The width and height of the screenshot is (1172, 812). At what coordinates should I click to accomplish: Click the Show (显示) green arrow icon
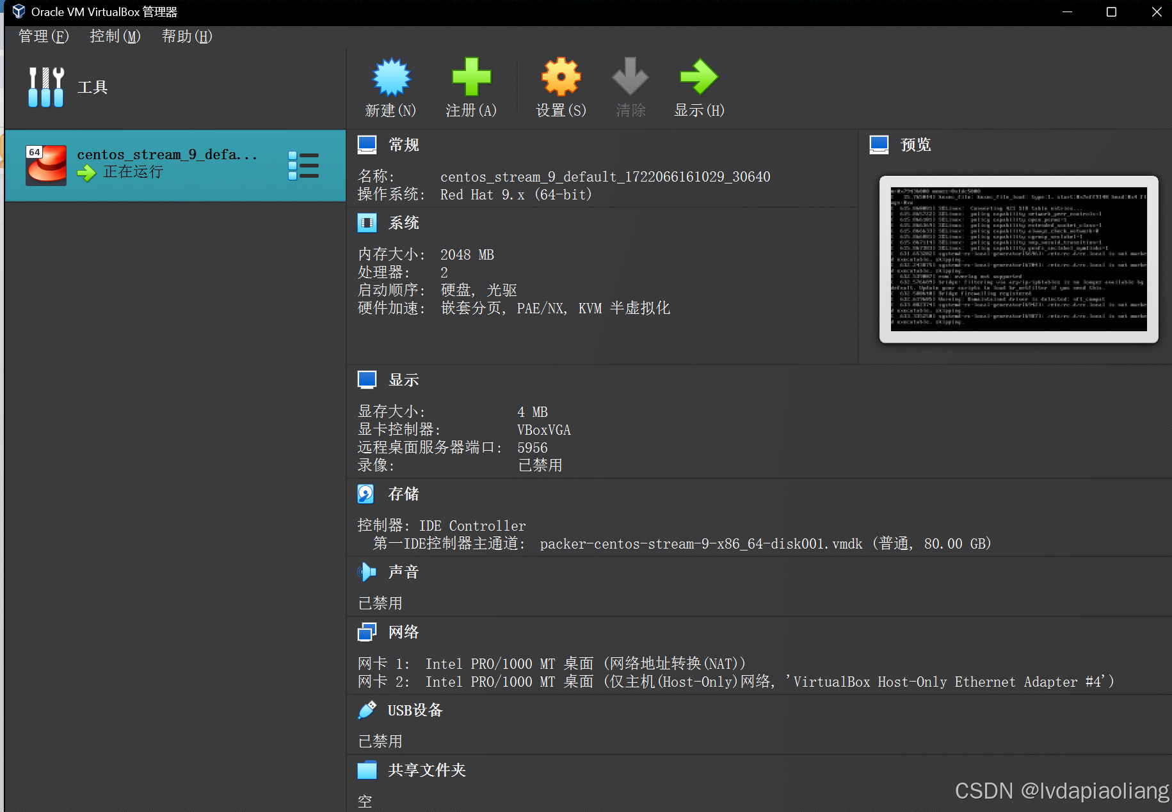tap(699, 77)
